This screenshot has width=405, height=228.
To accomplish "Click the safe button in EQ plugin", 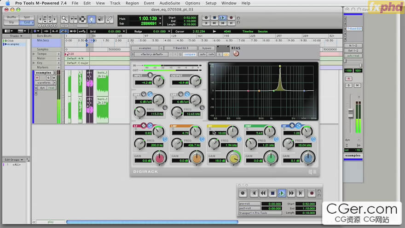I will click(211, 54).
